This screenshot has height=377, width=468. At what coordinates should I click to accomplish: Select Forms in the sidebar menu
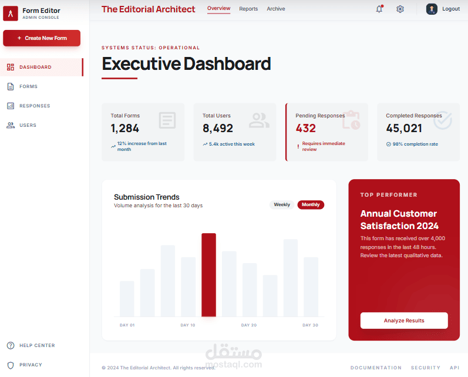[42, 86]
